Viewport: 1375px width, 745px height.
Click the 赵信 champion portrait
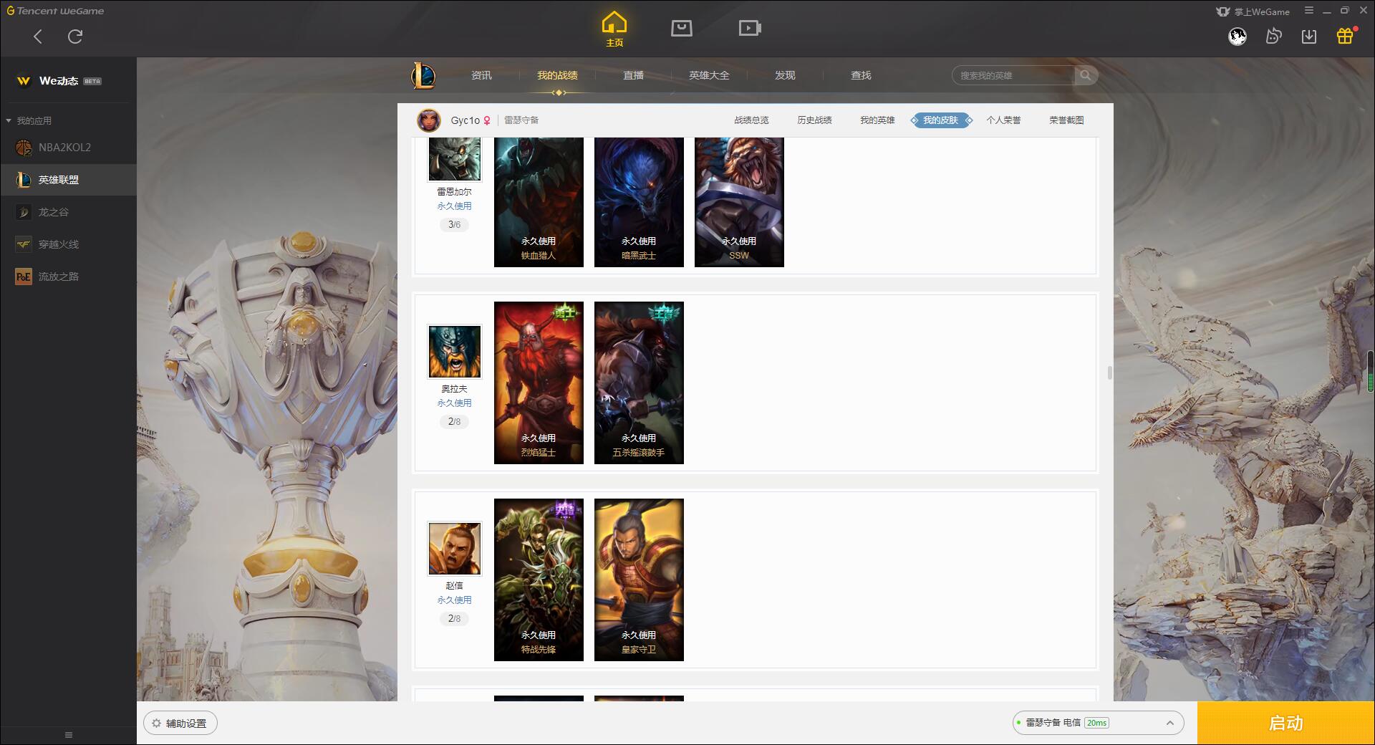(x=455, y=549)
